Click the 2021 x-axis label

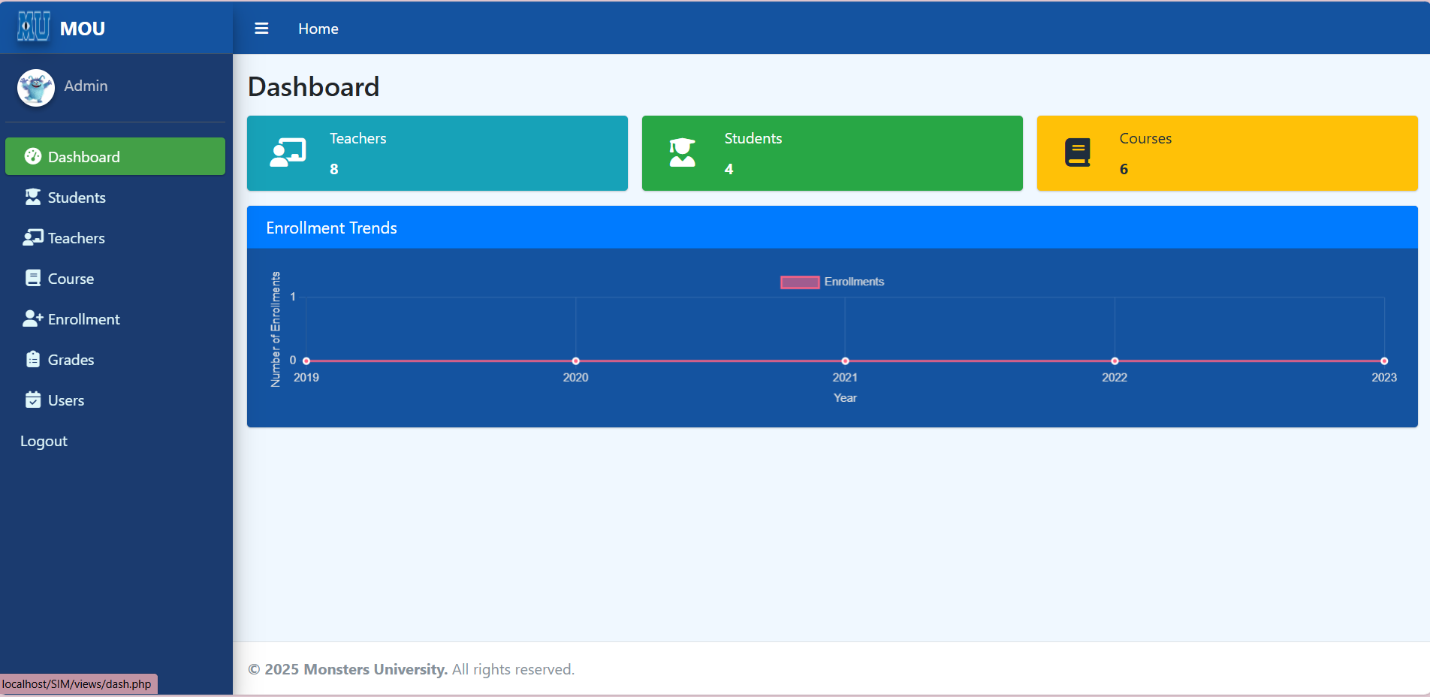pyautogui.click(x=845, y=377)
